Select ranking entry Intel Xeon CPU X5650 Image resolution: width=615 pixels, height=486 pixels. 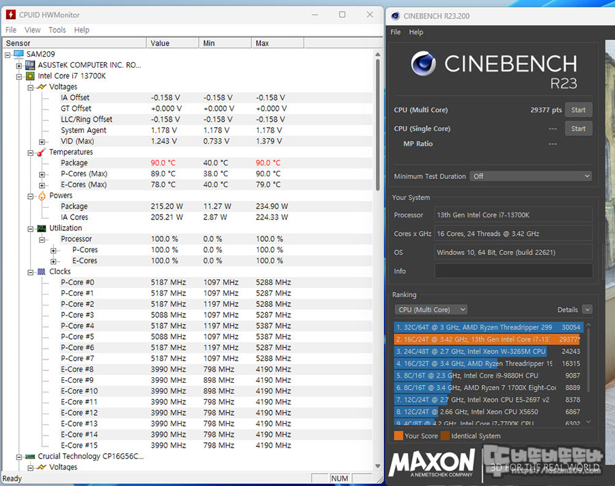[488, 412]
